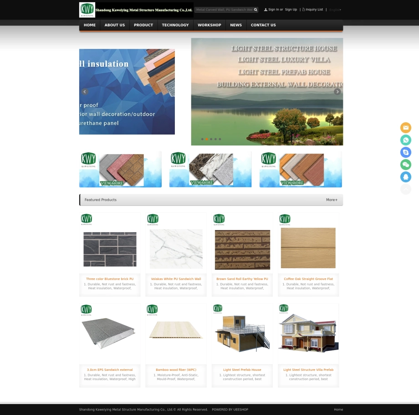
Task: Open the blue QQ contact icon
Action: 405,177
